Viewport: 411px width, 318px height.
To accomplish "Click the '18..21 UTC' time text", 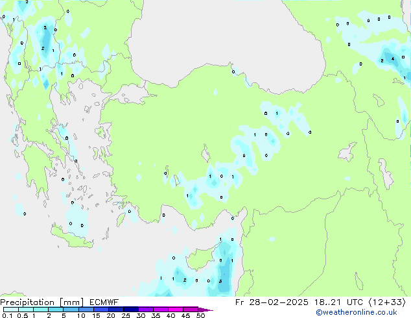I will [338, 302].
